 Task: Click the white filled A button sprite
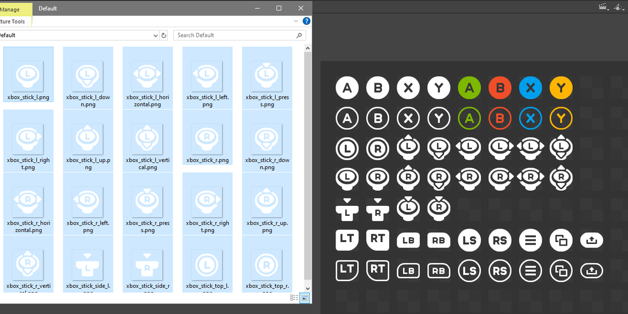click(347, 88)
